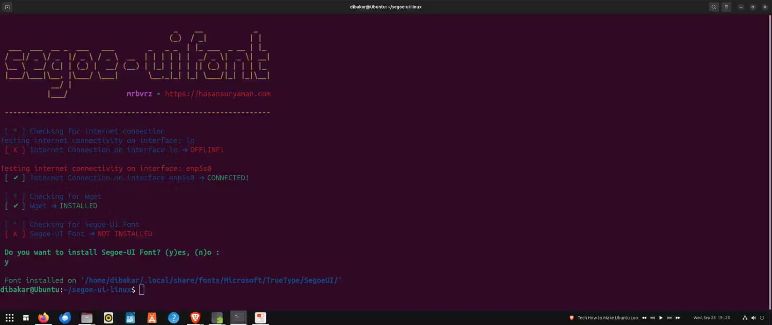Click the red 'NOT INSTALLED' text
This screenshot has width=772, height=325.
125,234
